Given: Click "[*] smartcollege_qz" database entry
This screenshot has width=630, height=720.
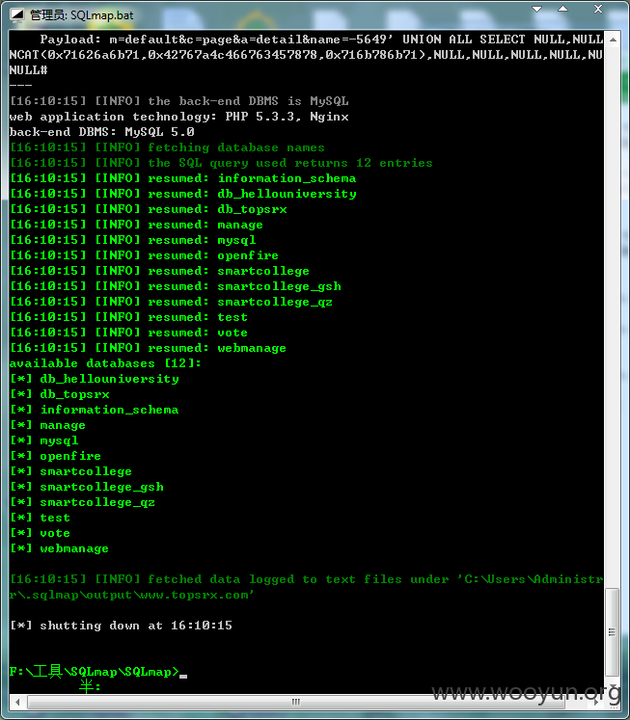Looking at the screenshot, I should 83,502.
